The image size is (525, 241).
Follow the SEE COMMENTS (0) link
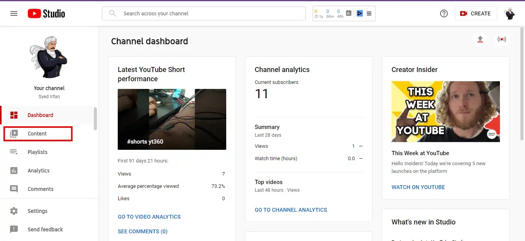(142, 231)
